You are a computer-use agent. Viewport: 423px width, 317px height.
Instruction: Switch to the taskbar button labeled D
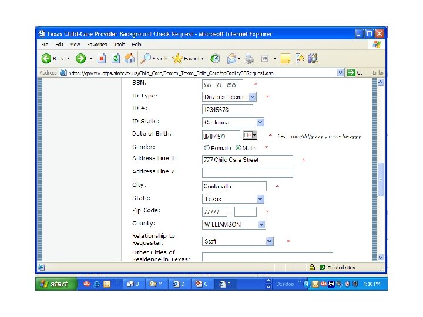179,284
